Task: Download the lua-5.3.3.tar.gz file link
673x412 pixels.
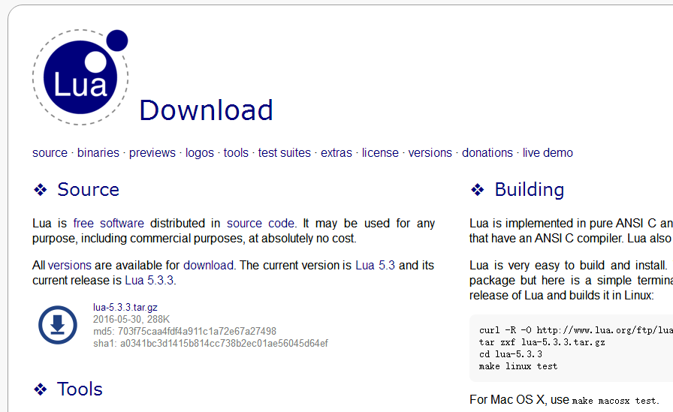Action: coord(125,308)
